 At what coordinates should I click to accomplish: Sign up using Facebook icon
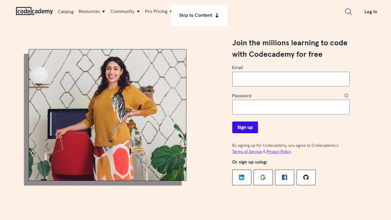click(285, 178)
